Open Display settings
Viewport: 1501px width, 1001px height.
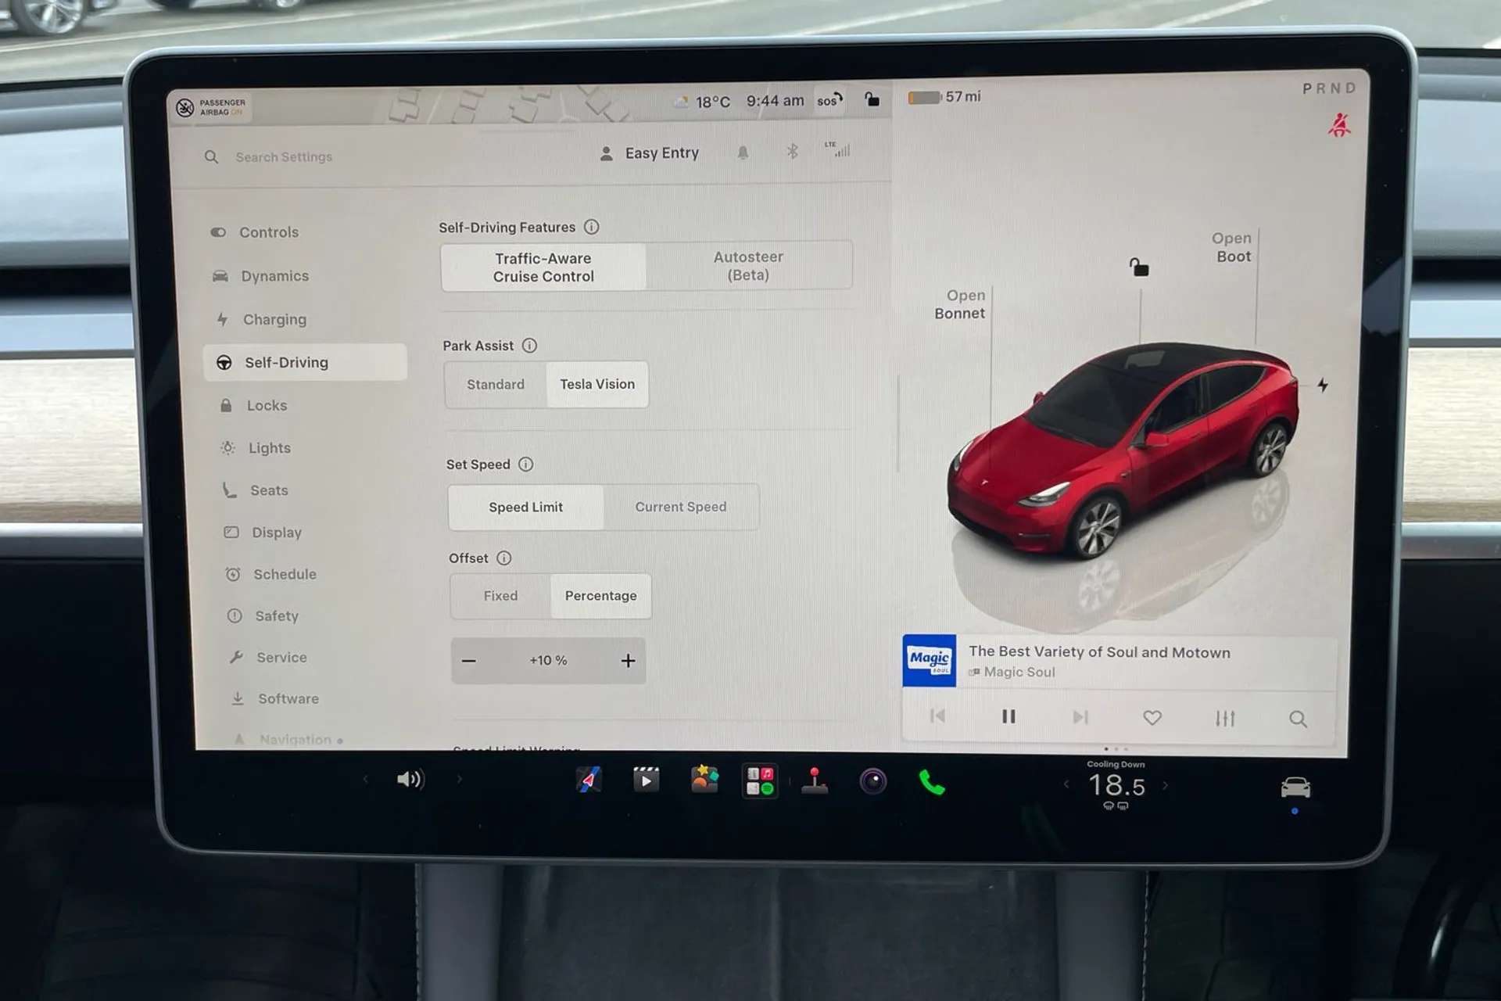263,533
